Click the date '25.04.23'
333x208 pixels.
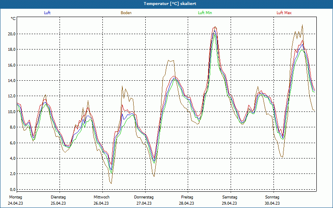pyautogui.click(x=58, y=203)
